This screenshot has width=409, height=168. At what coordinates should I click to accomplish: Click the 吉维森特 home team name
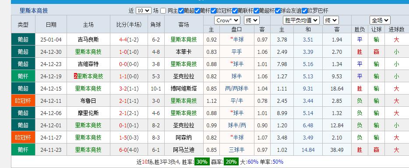(x=88, y=64)
